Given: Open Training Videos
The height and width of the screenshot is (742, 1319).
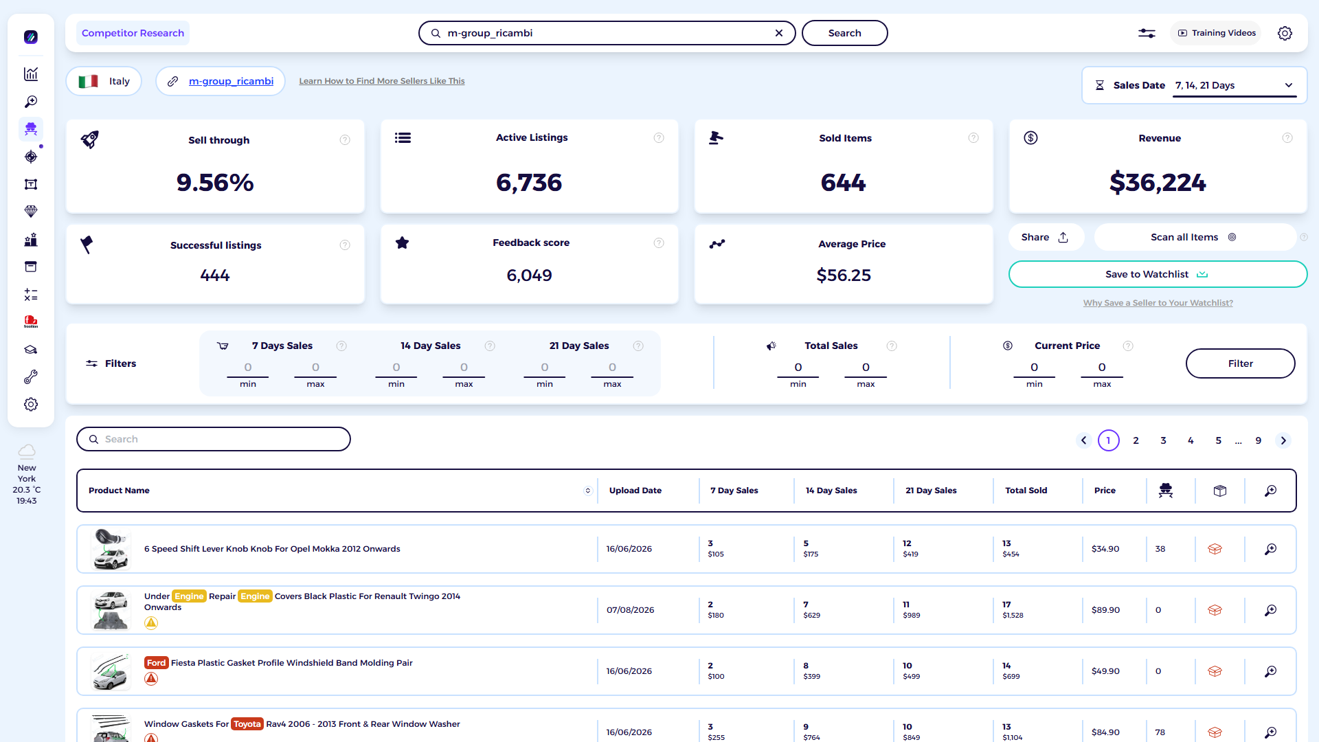Looking at the screenshot, I should point(1217,33).
